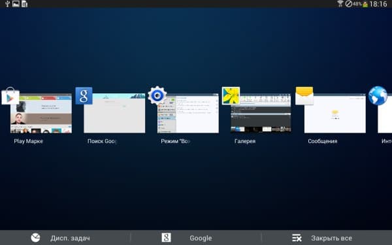Tap the Галерея label
The image size is (392, 245).
[x=245, y=141]
